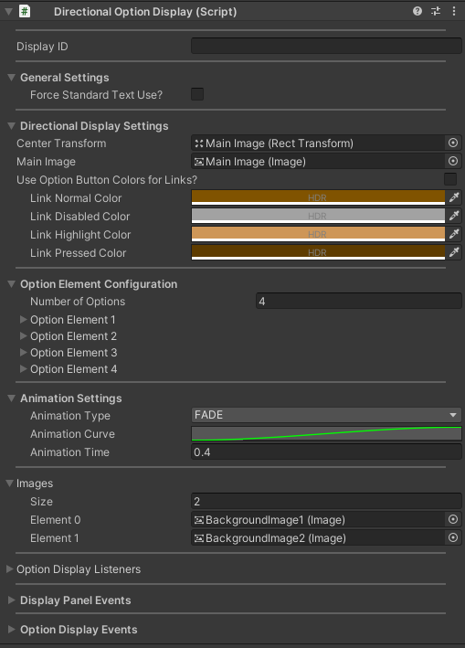465x648 pixels.
Task: Open component help reference icon
Action: (x=417, y=11)
